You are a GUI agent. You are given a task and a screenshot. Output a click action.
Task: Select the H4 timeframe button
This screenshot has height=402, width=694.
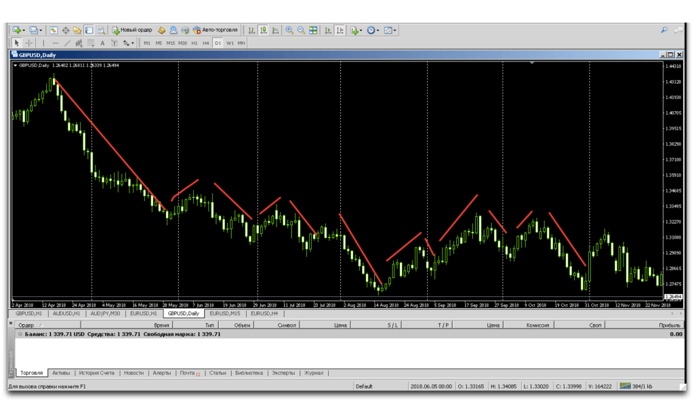point(206,43)
